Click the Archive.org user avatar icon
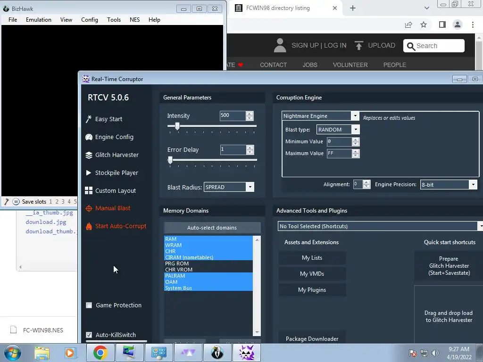The image size is (483, 362). pyautogui.click(x=280, y=45)
